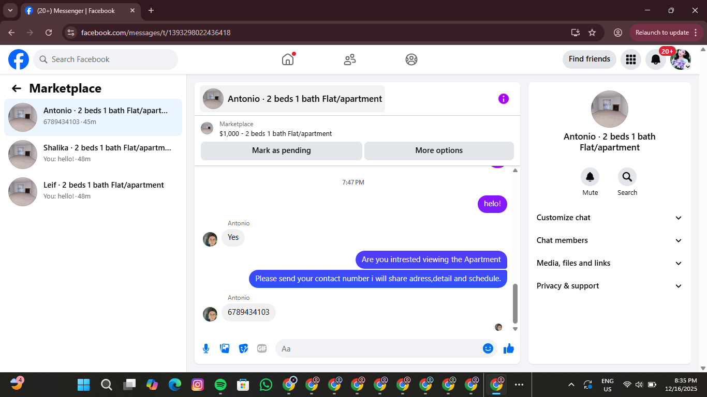This screenshot has height=397, width=707.
Task: Send a thumbs-up like
Action: 509,348
